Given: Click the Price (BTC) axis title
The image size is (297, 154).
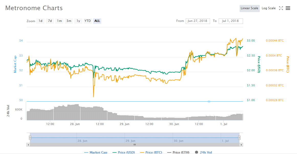Looking at the screenshot, I should [288, 64].
